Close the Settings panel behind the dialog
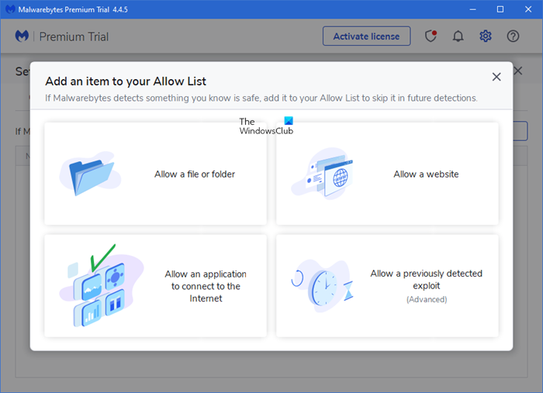The width and height of the screenshot is (543, 393). (x=518, y=71)
